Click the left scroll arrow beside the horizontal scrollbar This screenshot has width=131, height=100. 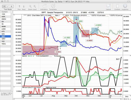126,99
